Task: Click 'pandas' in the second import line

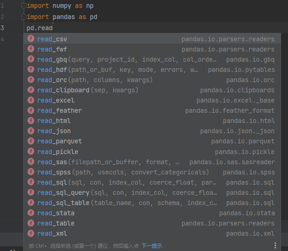Action: click(x=64, y=17)
